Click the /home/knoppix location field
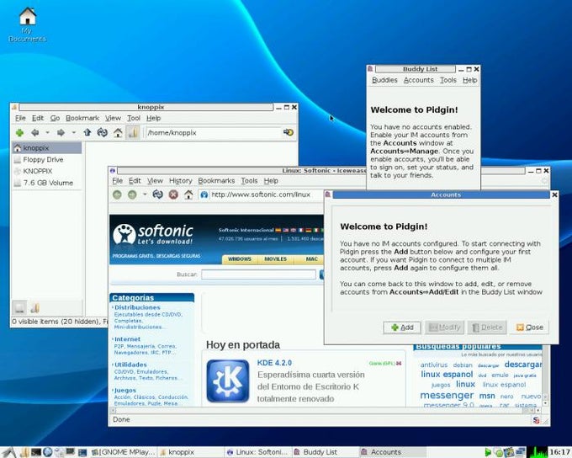The height and width of the screenshot is (458, 572). [214, 132]
